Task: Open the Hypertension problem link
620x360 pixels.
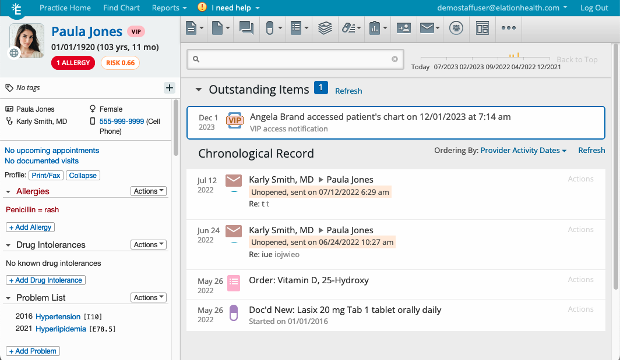Action: click(x=58, y=317)
